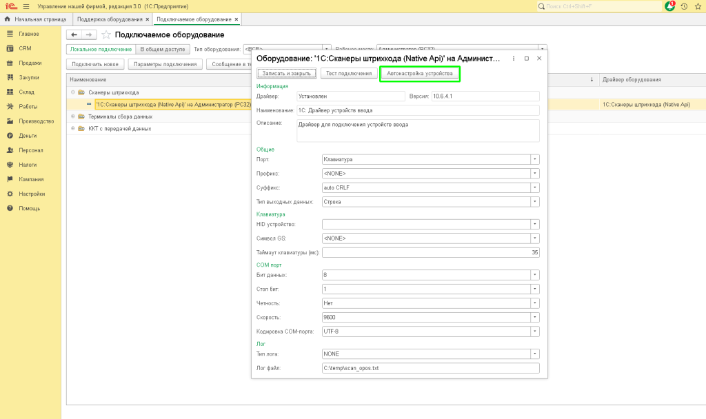Switch to Поддержка оборудования tab

110,19
